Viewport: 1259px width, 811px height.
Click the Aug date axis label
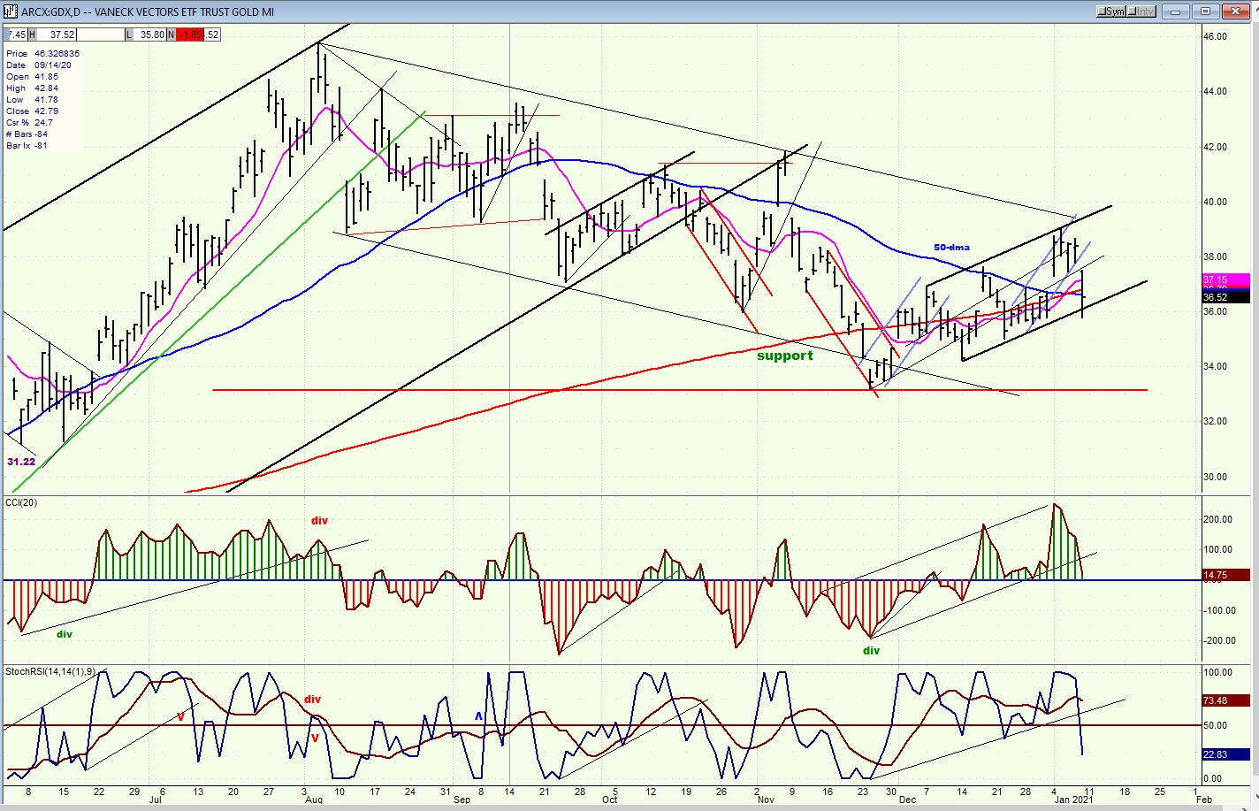pos(313,800)
